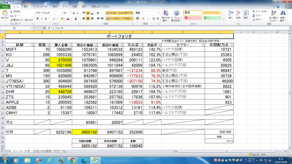This screenshot has height=164, width=292.
Task: Toggle Underline formatting
Action: (x=46, y=19)
